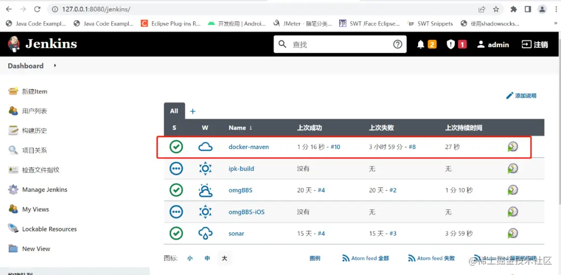Image resolution: width=561 pixels, height=275 pixels.
Task: Click the New View folder icon
Action: 13,249
